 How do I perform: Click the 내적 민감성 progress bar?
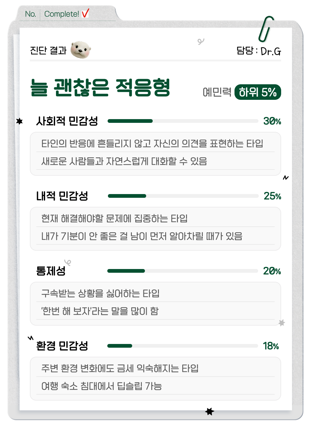(x=183, y=196)
